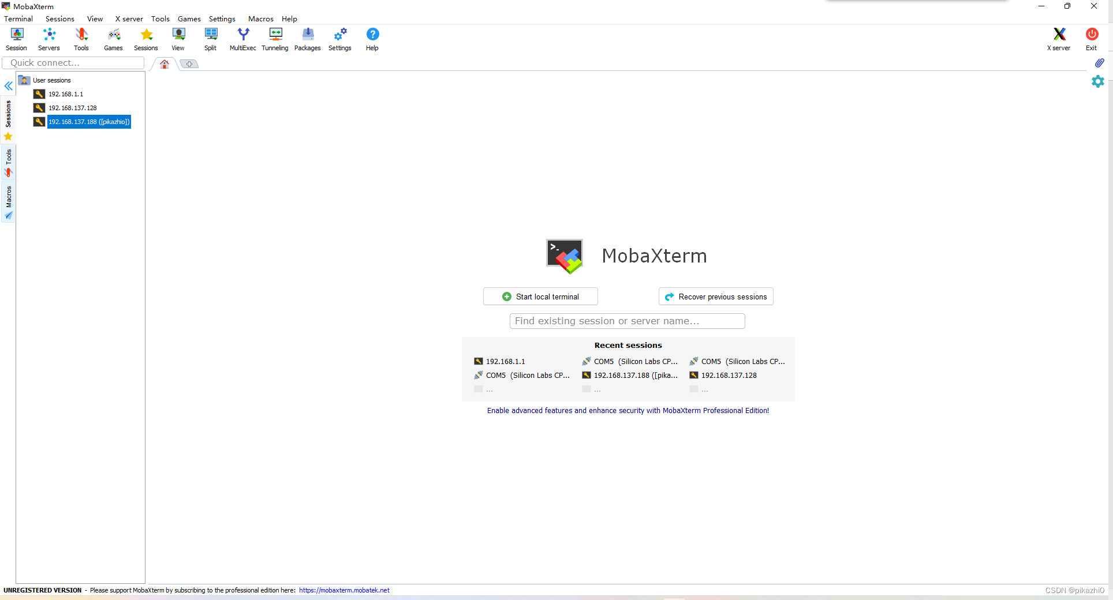
Task: Toggle the X server icon
Action: pos(1059,39)
